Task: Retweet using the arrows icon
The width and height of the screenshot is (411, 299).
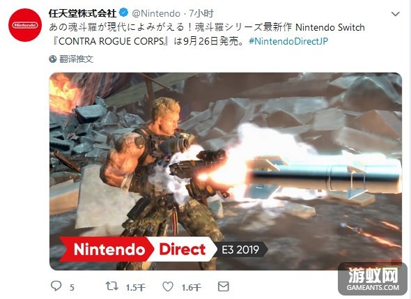Action: 112,286
